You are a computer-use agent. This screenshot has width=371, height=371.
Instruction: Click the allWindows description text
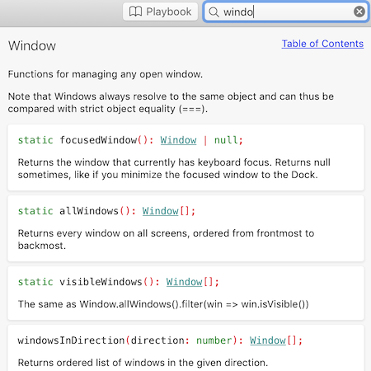point(166,239)
